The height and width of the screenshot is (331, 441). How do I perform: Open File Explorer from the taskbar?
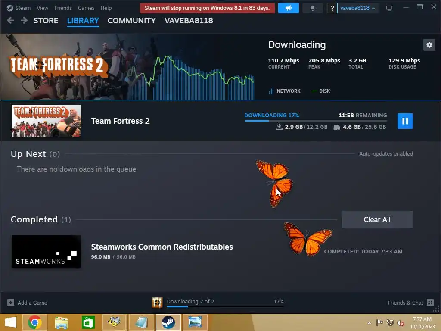click(61, 322)
